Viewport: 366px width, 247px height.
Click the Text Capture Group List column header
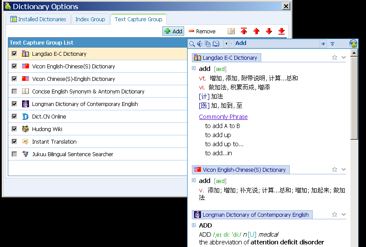pos(97,43)
